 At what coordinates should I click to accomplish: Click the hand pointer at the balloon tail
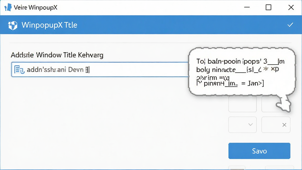[283, 104]
